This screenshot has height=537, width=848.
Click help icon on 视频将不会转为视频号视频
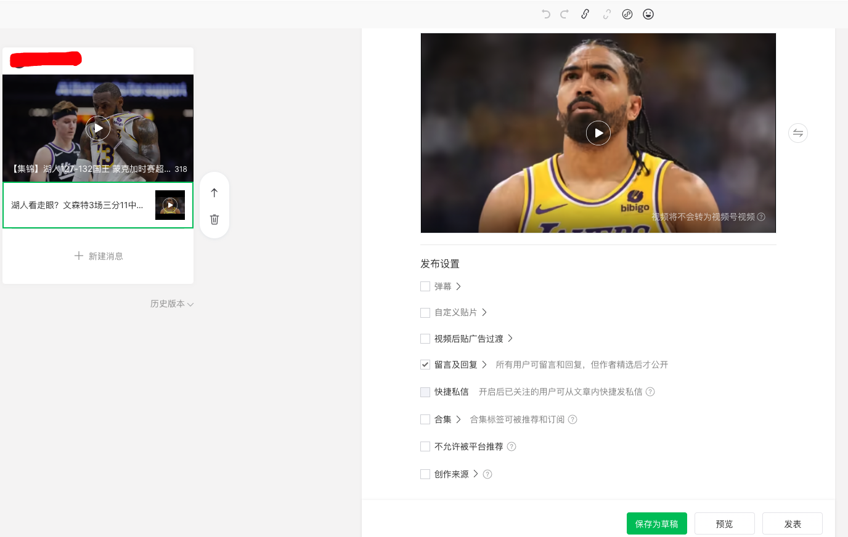pyautogui.click(x=761, y=217)
